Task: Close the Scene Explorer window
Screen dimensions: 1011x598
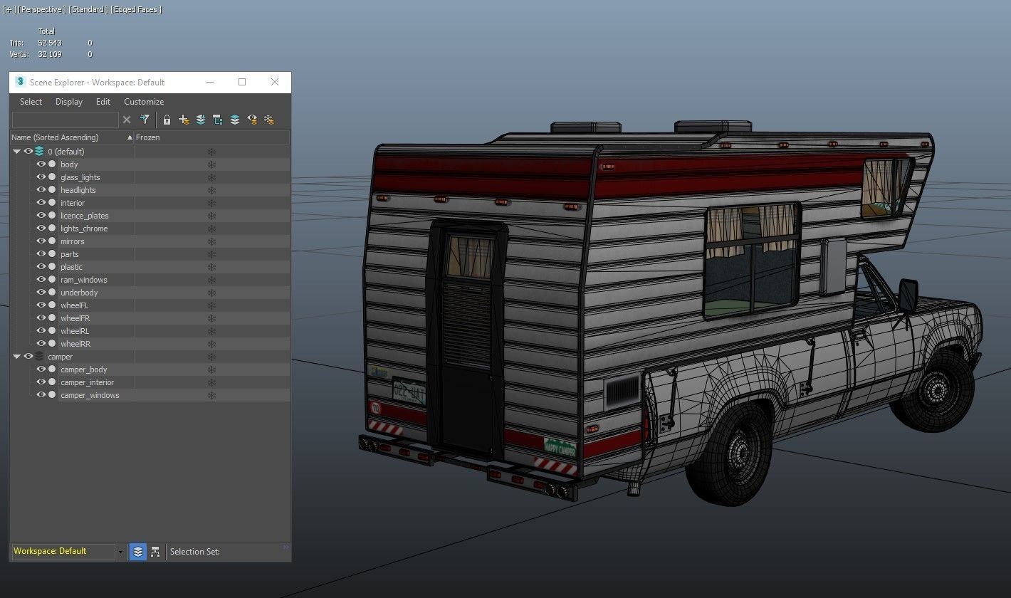Action: (x=275, y=82)
